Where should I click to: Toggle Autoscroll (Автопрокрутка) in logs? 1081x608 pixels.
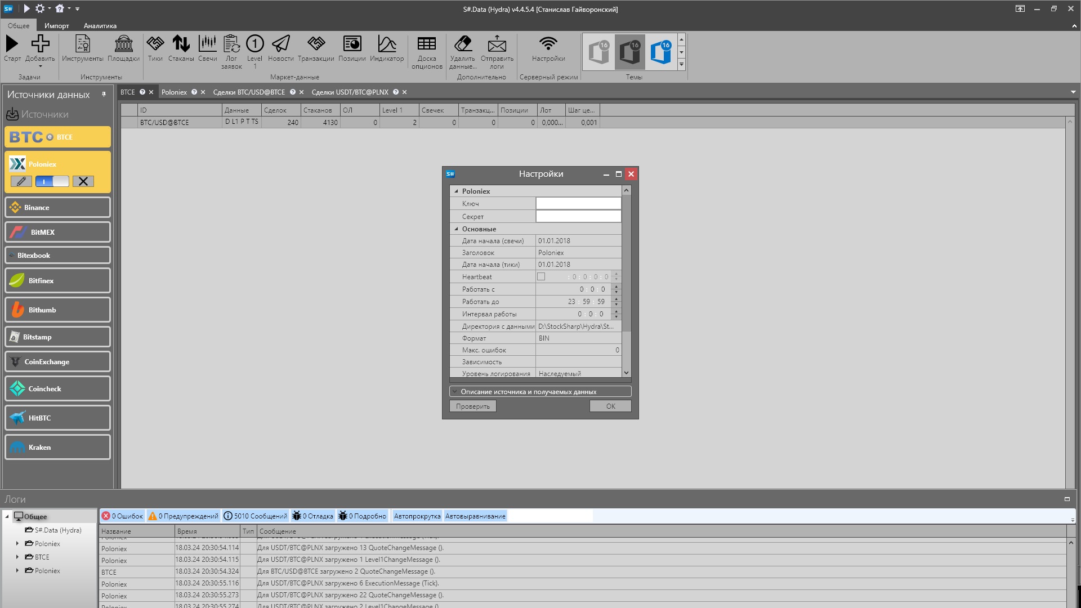pyautogui.click(x=417, y=516)
